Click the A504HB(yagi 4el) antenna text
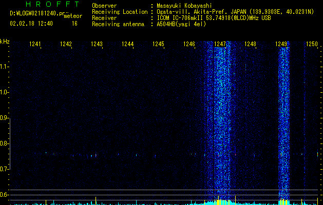The height and width of the screenshot is (205, 323). click(181, 24)
